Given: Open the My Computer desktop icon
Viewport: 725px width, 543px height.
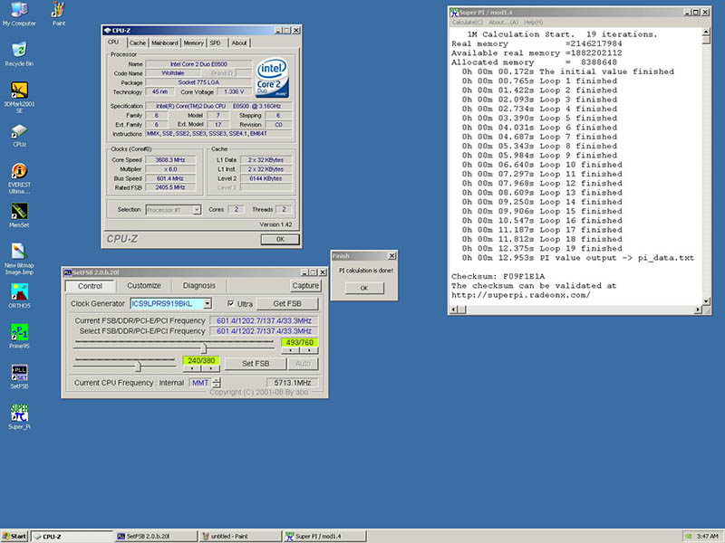Looking at the screenshot, I should [x=19, y=14].
